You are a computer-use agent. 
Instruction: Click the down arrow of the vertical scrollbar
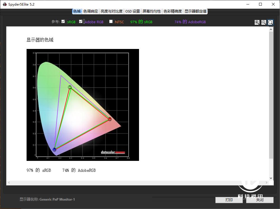pyautogui.click(x=270, y=178)
